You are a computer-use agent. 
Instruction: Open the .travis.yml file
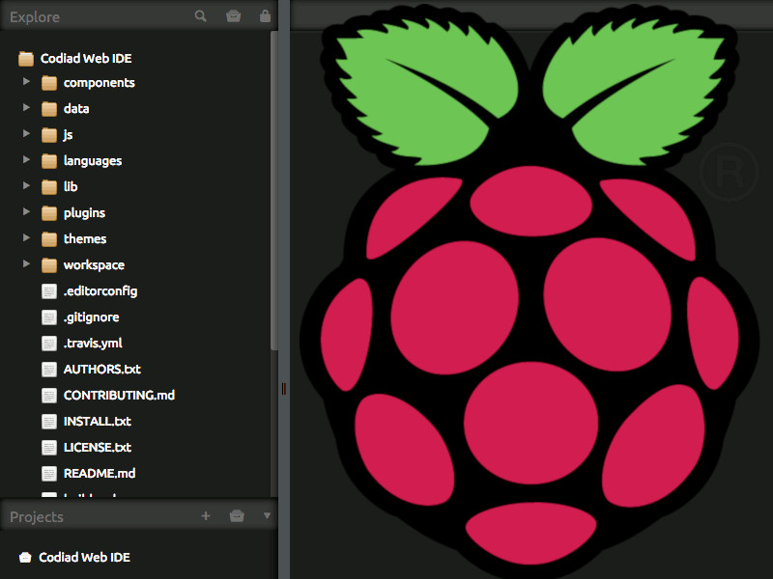[x=93, y=344]
